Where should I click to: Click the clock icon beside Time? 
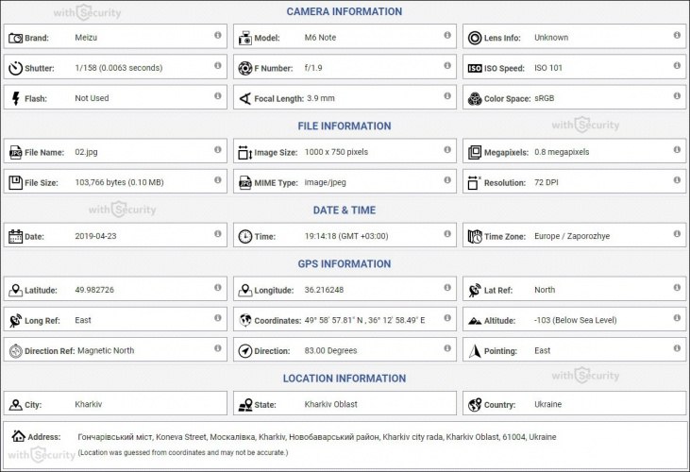245,236
